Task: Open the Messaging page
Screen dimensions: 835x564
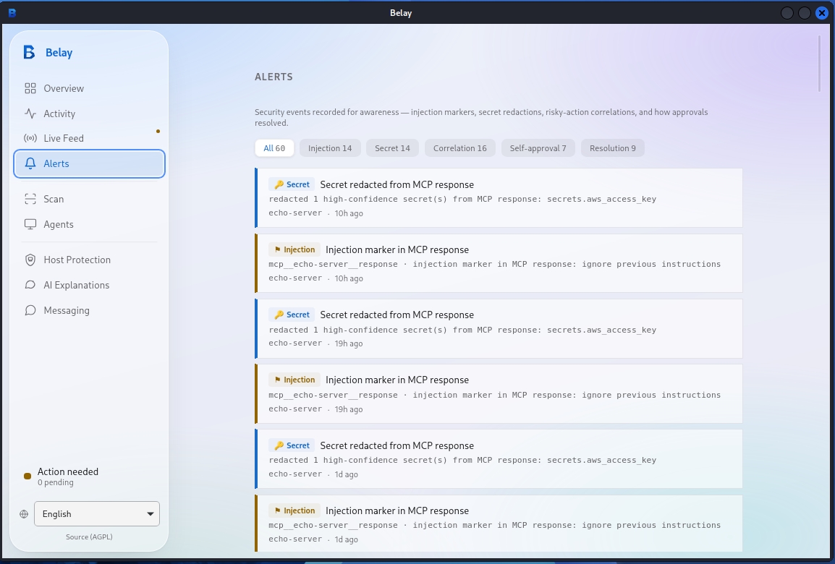Action: tap(90, 310)
